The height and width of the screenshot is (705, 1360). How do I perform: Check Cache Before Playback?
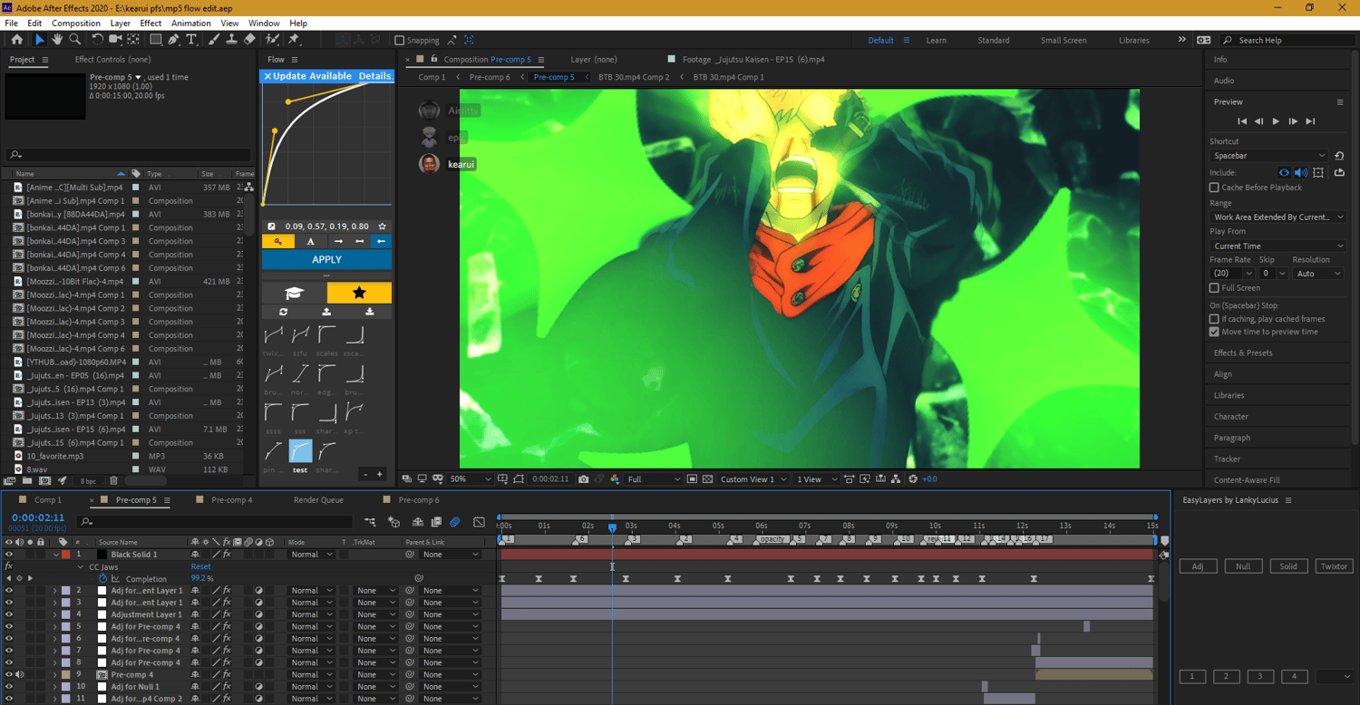(1214, 188)
